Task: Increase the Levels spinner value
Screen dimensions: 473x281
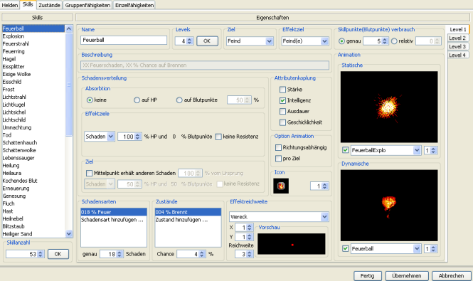Action: (190, 39)
